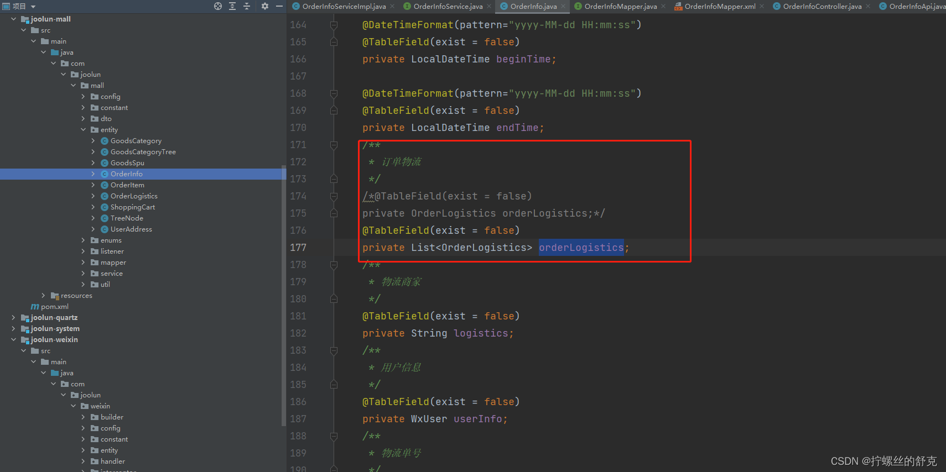Screen dimensions: 946x472
Task: Click the fold marker at line 171
Action: click(334, 145)
